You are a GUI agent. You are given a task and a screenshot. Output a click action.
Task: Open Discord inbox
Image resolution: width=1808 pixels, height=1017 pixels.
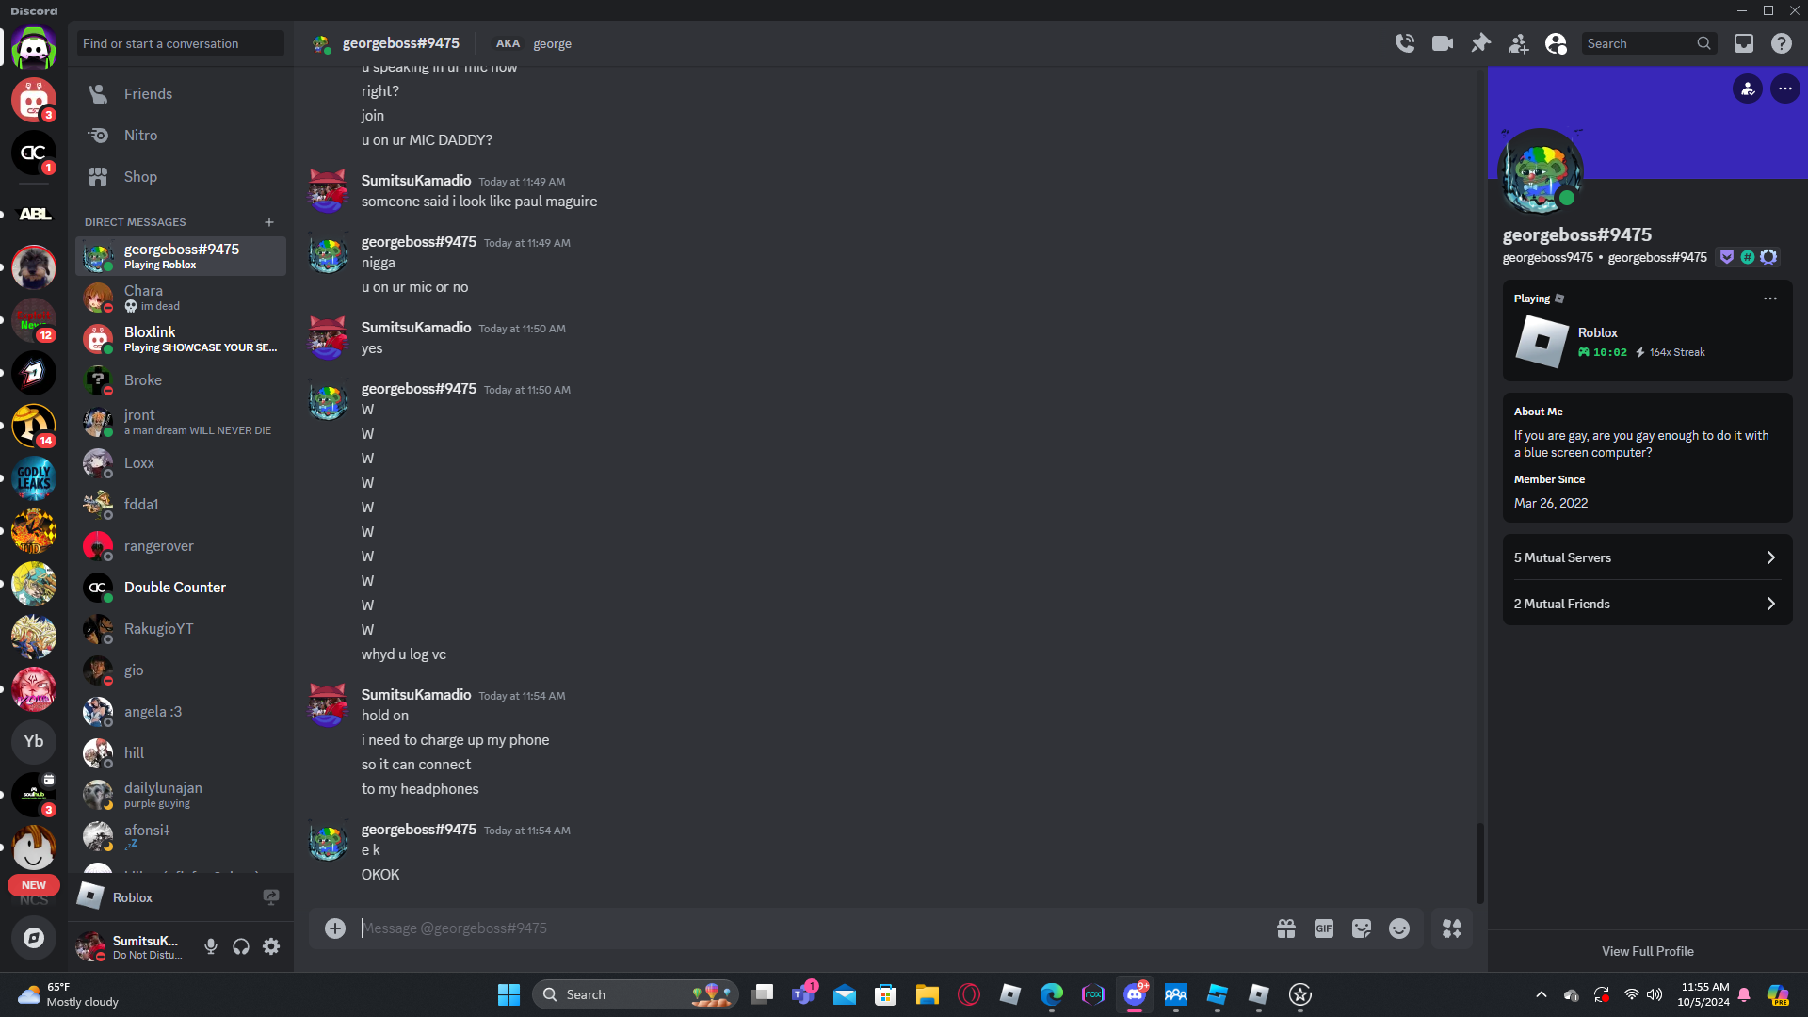coord(1743,43)
